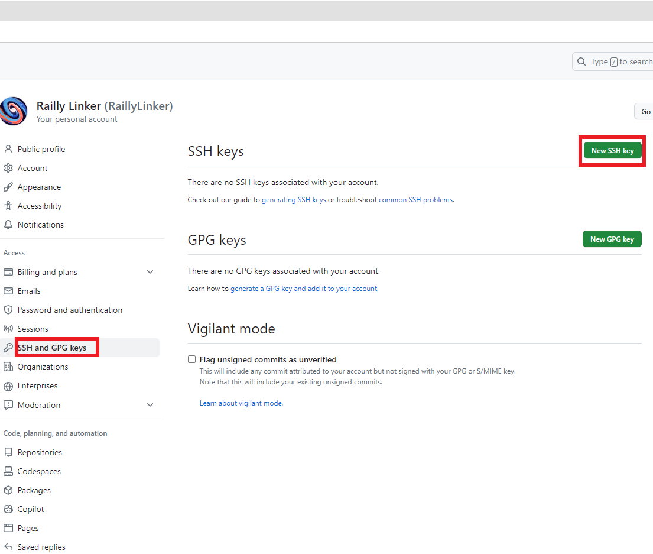Select SSH and GPG keys menu item
Screen dimensions: 653x554
(x=51, y=348)
